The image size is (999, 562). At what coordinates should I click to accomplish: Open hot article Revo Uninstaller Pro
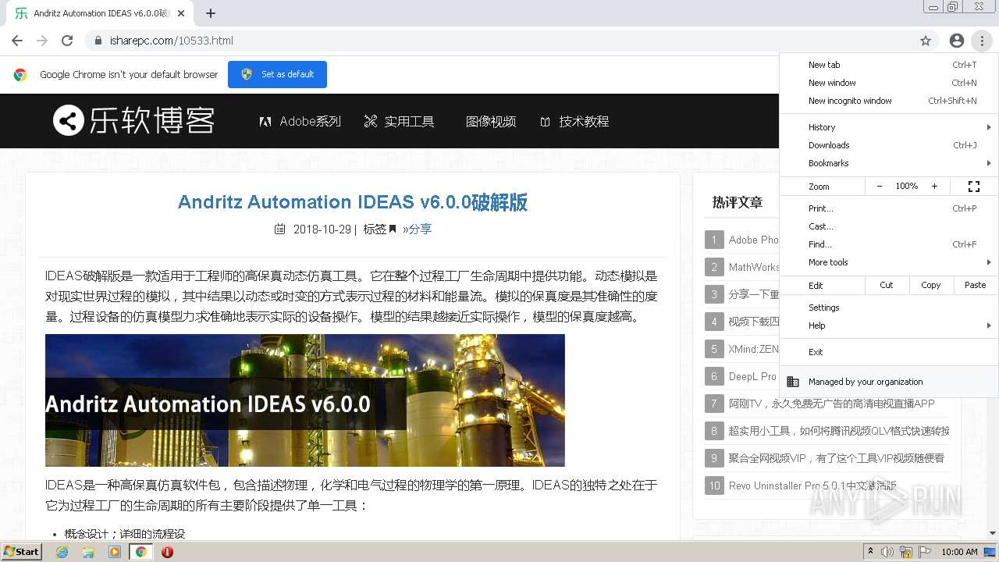click(x=812, y=486)
